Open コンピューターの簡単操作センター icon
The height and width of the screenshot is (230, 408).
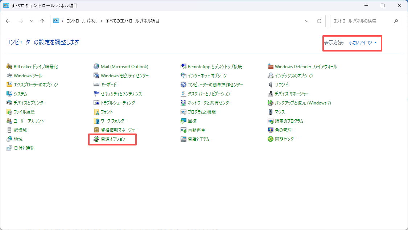click(x=184, y=85)
